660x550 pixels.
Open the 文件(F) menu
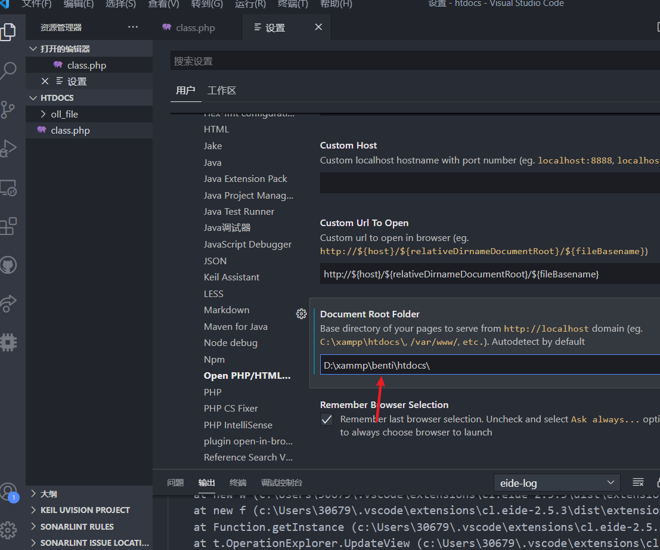tap(36, 4)
